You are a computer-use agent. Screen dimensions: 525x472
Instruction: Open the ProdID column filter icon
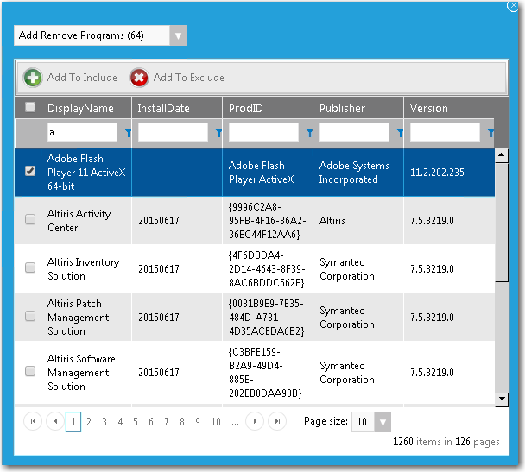point(309,133)
